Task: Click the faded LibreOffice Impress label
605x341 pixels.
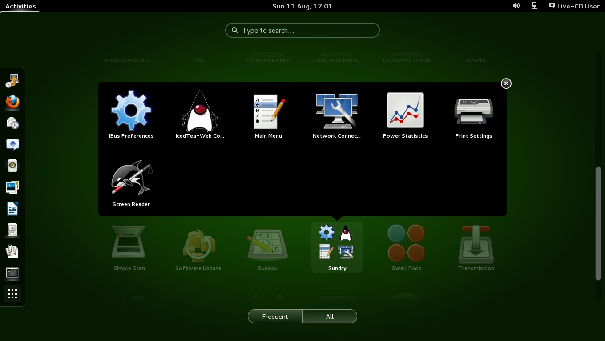Action: click(x=337, y=60)
